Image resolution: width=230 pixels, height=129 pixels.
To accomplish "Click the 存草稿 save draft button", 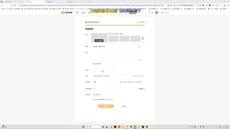I will coord(124,106).
